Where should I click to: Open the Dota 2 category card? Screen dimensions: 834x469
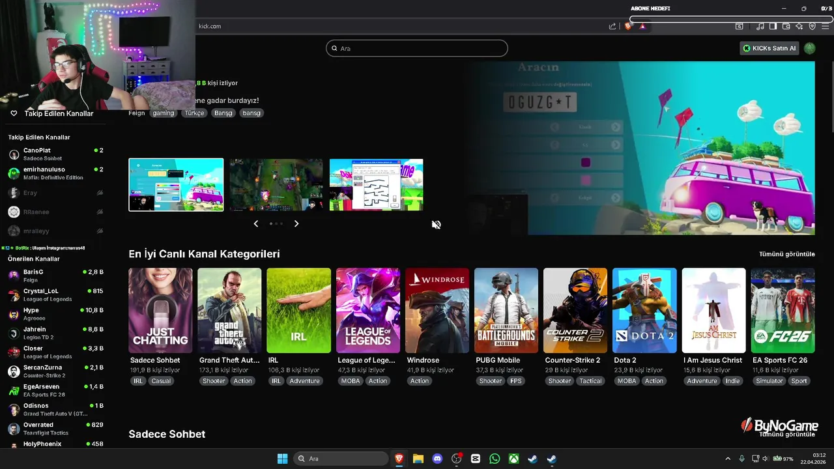point(644,311)
